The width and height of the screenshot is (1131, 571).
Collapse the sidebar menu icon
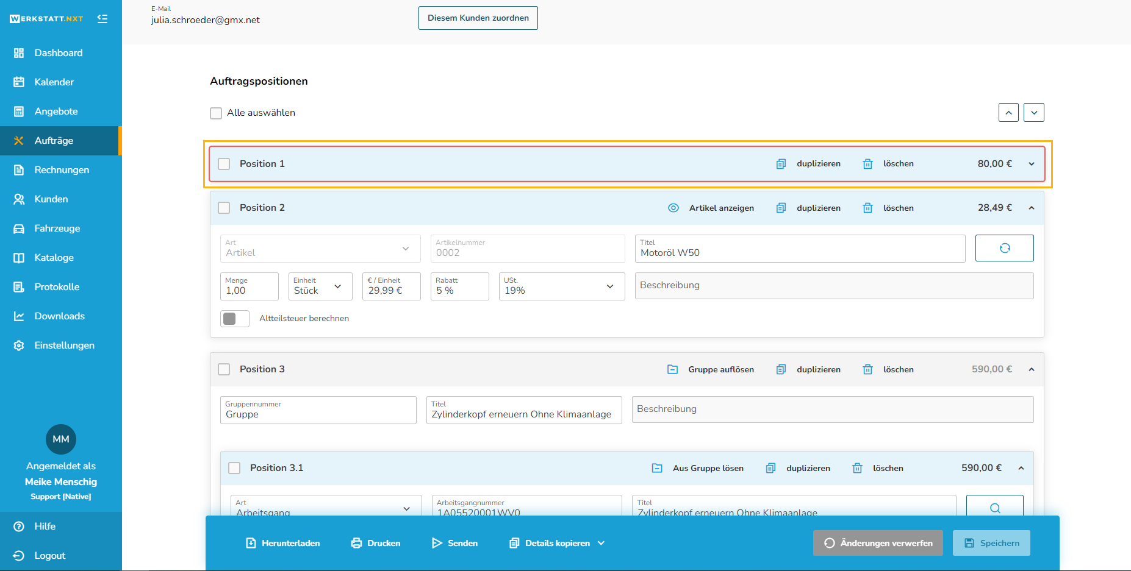pos(102,19)
